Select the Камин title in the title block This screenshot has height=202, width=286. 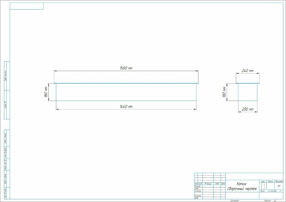242,184
